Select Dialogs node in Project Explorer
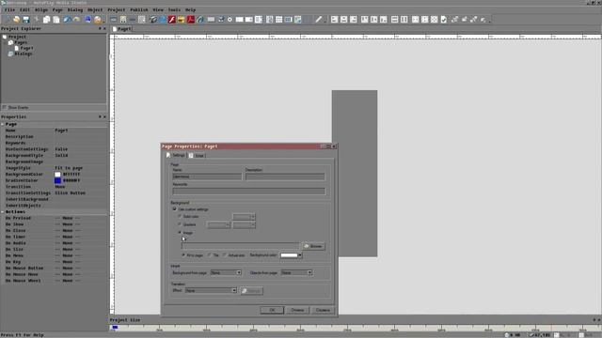Screen dimensions: 602x338 [x=23, y=54]
